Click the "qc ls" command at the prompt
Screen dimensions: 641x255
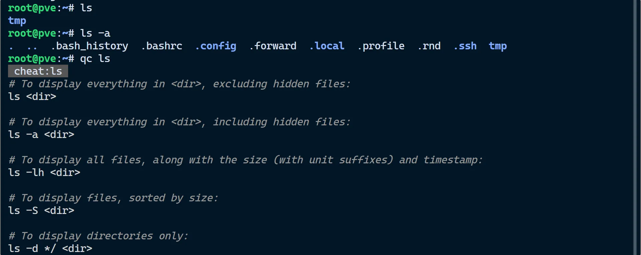coord(95,59)
